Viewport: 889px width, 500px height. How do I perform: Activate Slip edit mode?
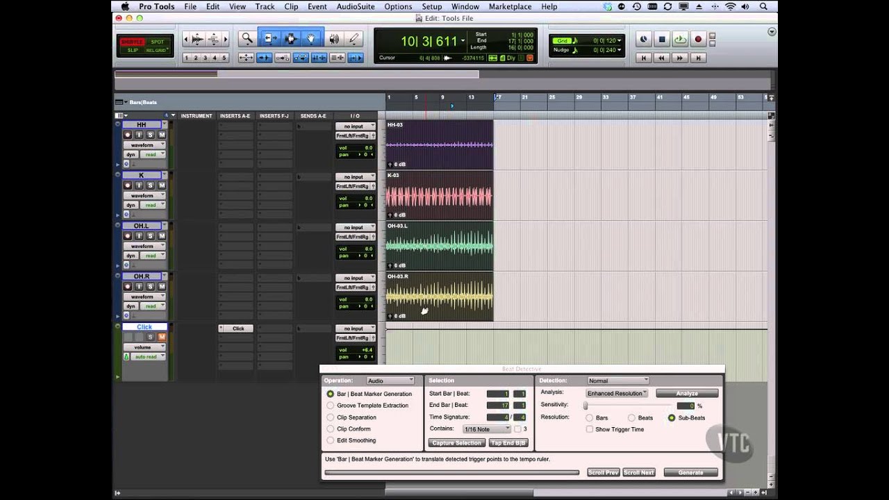pos(132,51)
